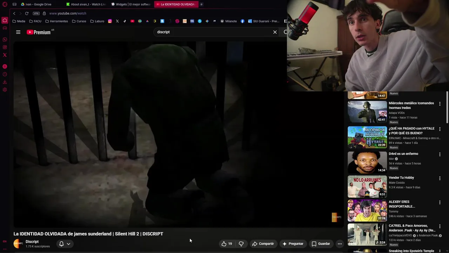Open the YouTube hamburger guide menu

click(18, 32)
